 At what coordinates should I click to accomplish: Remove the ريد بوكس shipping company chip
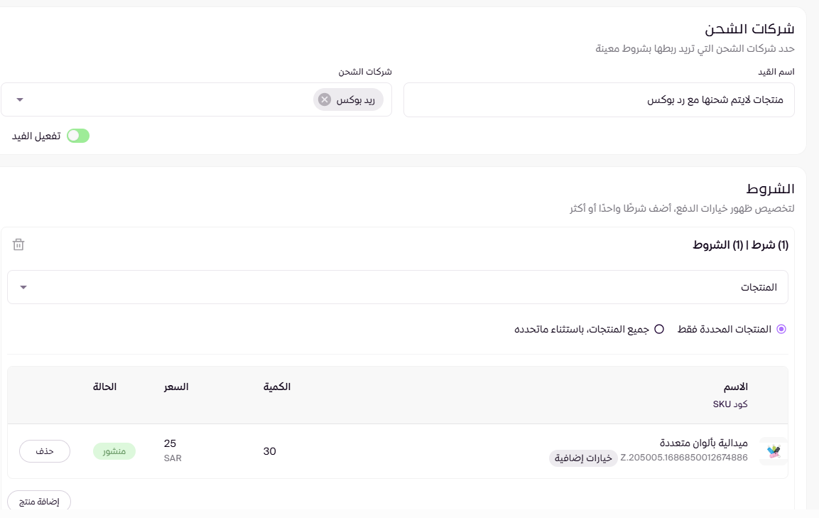click(x=325, y=99)
